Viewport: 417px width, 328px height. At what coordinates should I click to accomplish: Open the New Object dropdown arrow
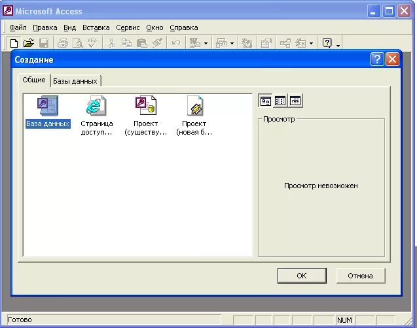click(311, 43)
